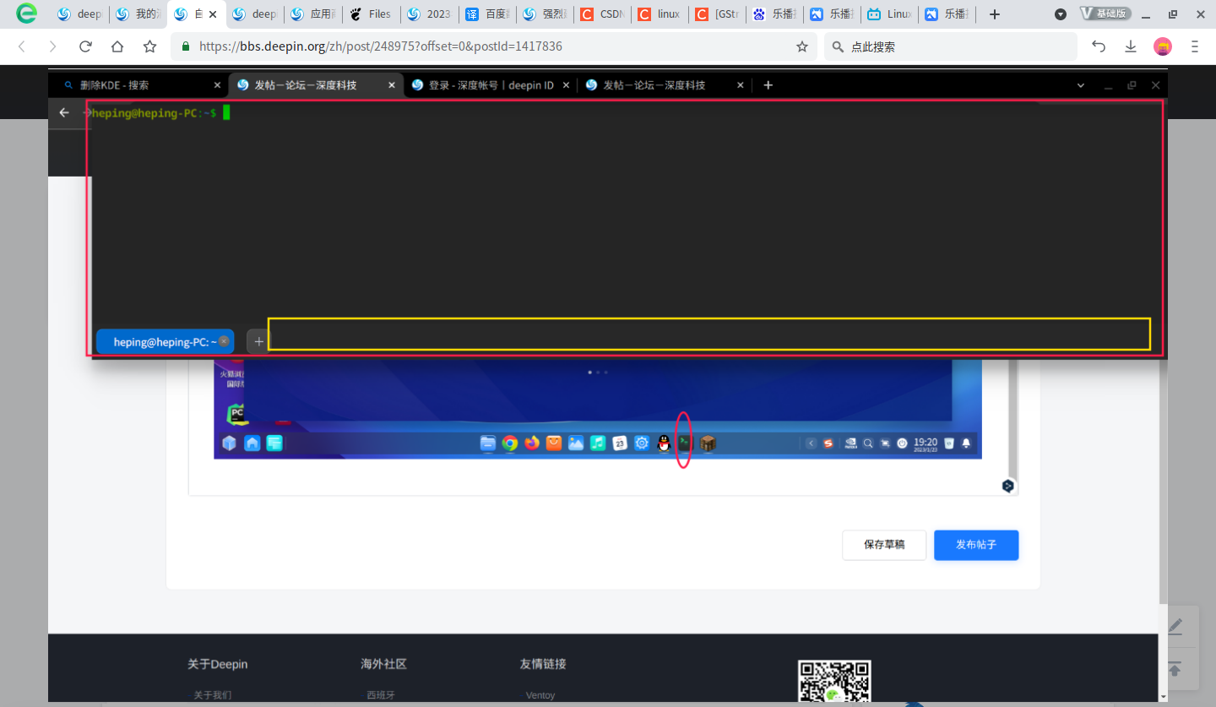This screenshot has height=707, width=1216.
Task: Open the 百度 translate tab
Action: [488, 14]
